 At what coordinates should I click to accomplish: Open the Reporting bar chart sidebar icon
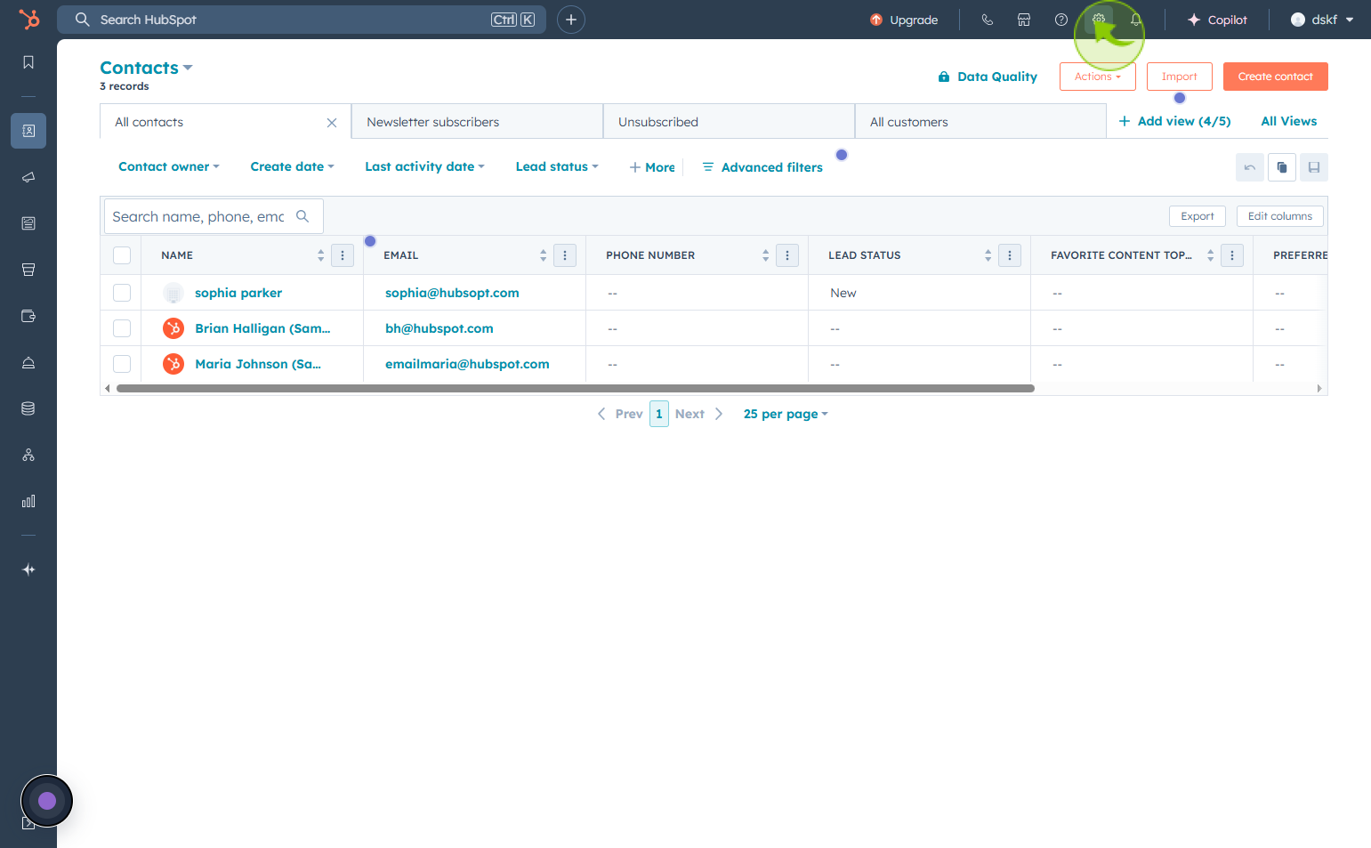tap(28, 501)
